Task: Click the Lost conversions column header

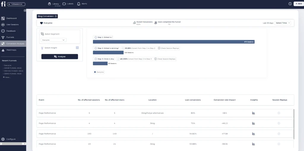Action: [193, 100]
